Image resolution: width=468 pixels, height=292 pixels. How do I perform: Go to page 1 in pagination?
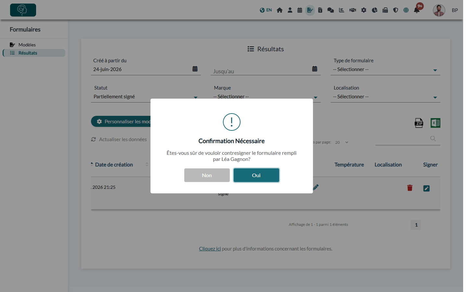(x=416, y=225)
